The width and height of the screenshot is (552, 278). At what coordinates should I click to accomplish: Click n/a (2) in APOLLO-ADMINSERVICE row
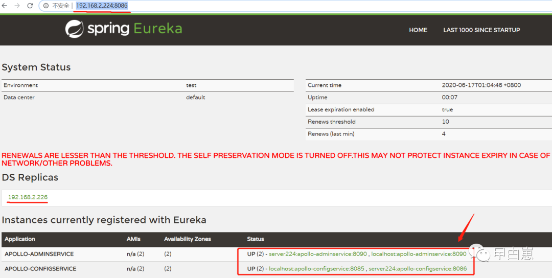tap(135, 253)
